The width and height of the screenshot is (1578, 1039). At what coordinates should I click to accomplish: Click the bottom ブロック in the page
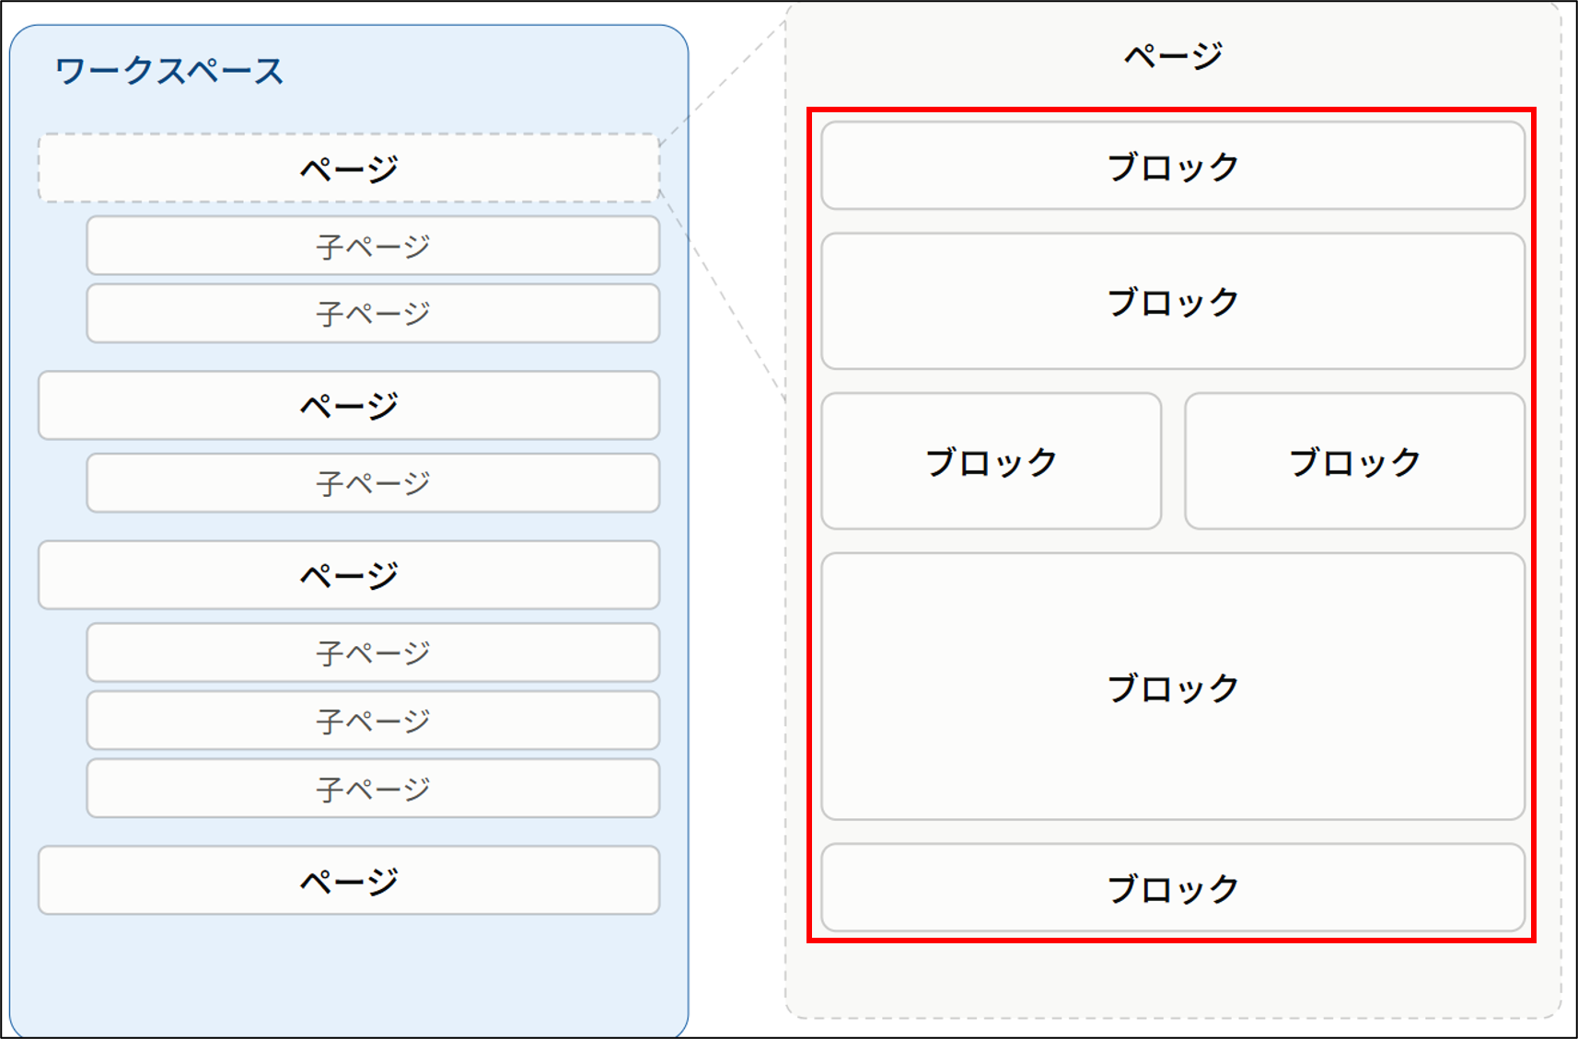point(1173,888)
